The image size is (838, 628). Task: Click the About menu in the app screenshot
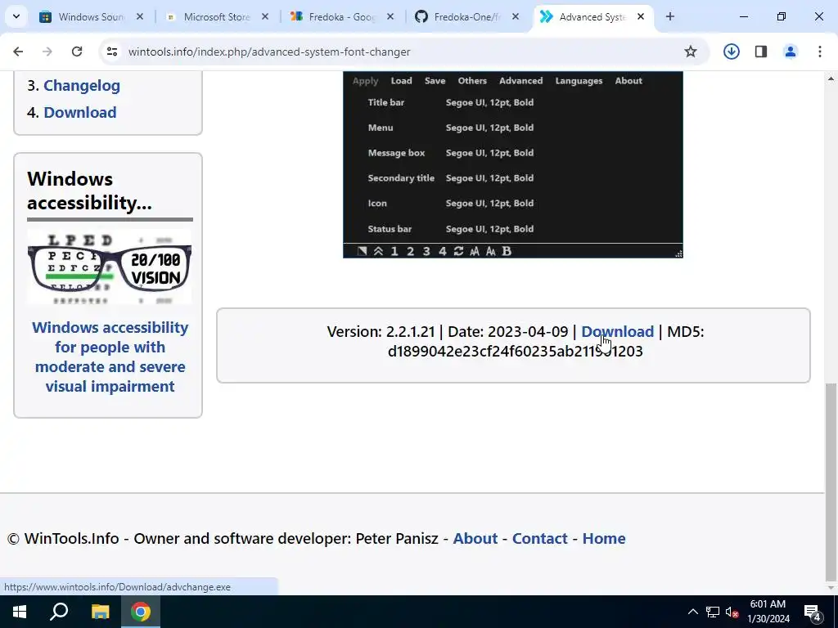(628, 81)
